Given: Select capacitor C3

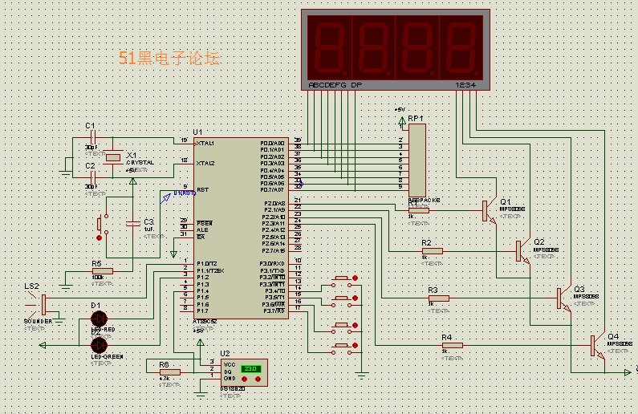Looking at the screenshot, I should click(132, 223).
